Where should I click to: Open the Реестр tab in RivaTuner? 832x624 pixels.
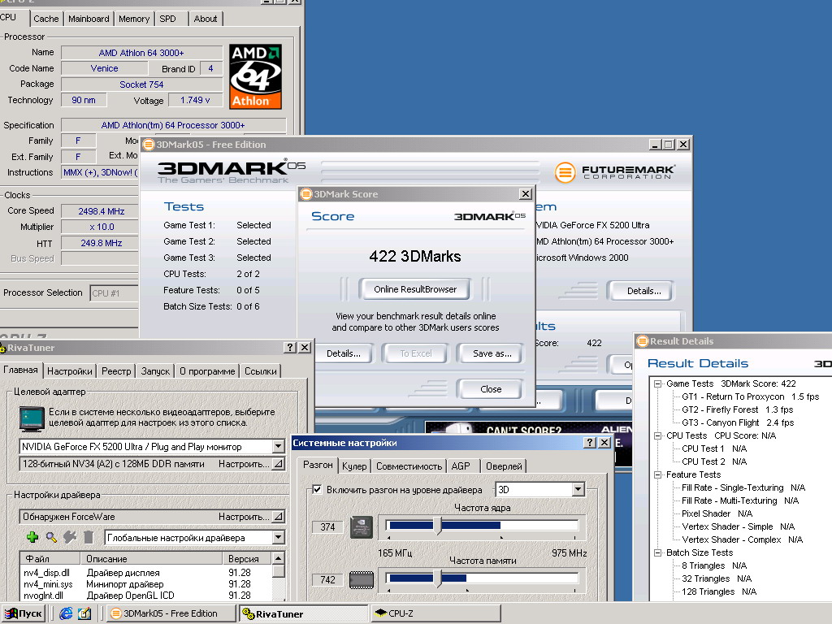[x=116, y=370]
